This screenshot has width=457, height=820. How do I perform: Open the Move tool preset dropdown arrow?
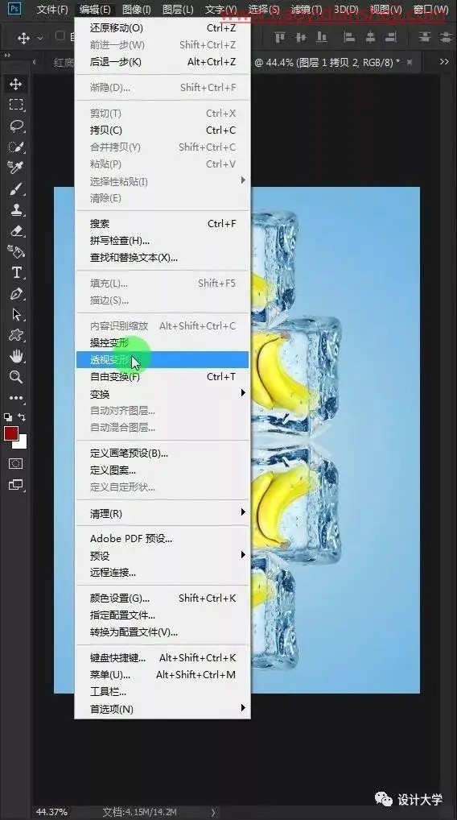(x=39, y=38)
